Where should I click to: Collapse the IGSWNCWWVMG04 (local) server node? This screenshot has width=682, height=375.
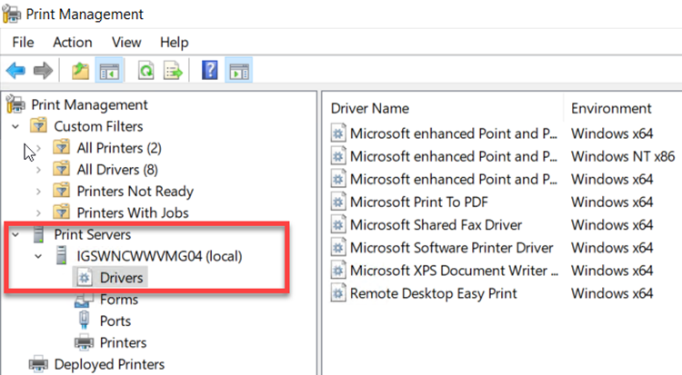click(38, 256)
